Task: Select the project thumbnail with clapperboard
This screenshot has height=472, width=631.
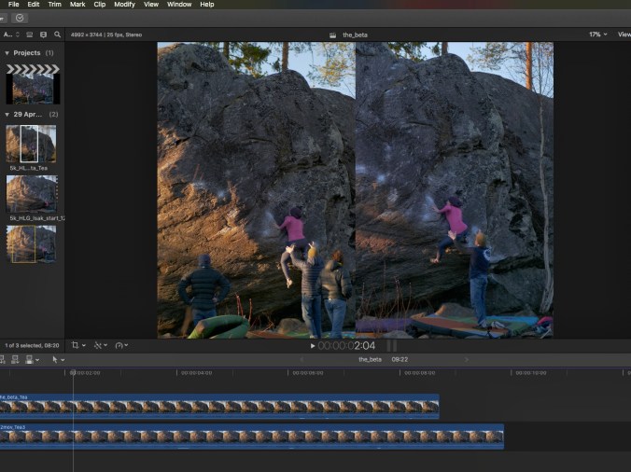Action: 33,84
